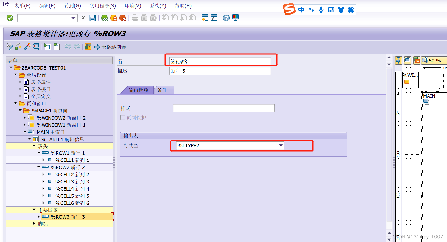The image size is (447, 242).
Task: Click the Create Shortcut icon
Action: pos(214,18)
